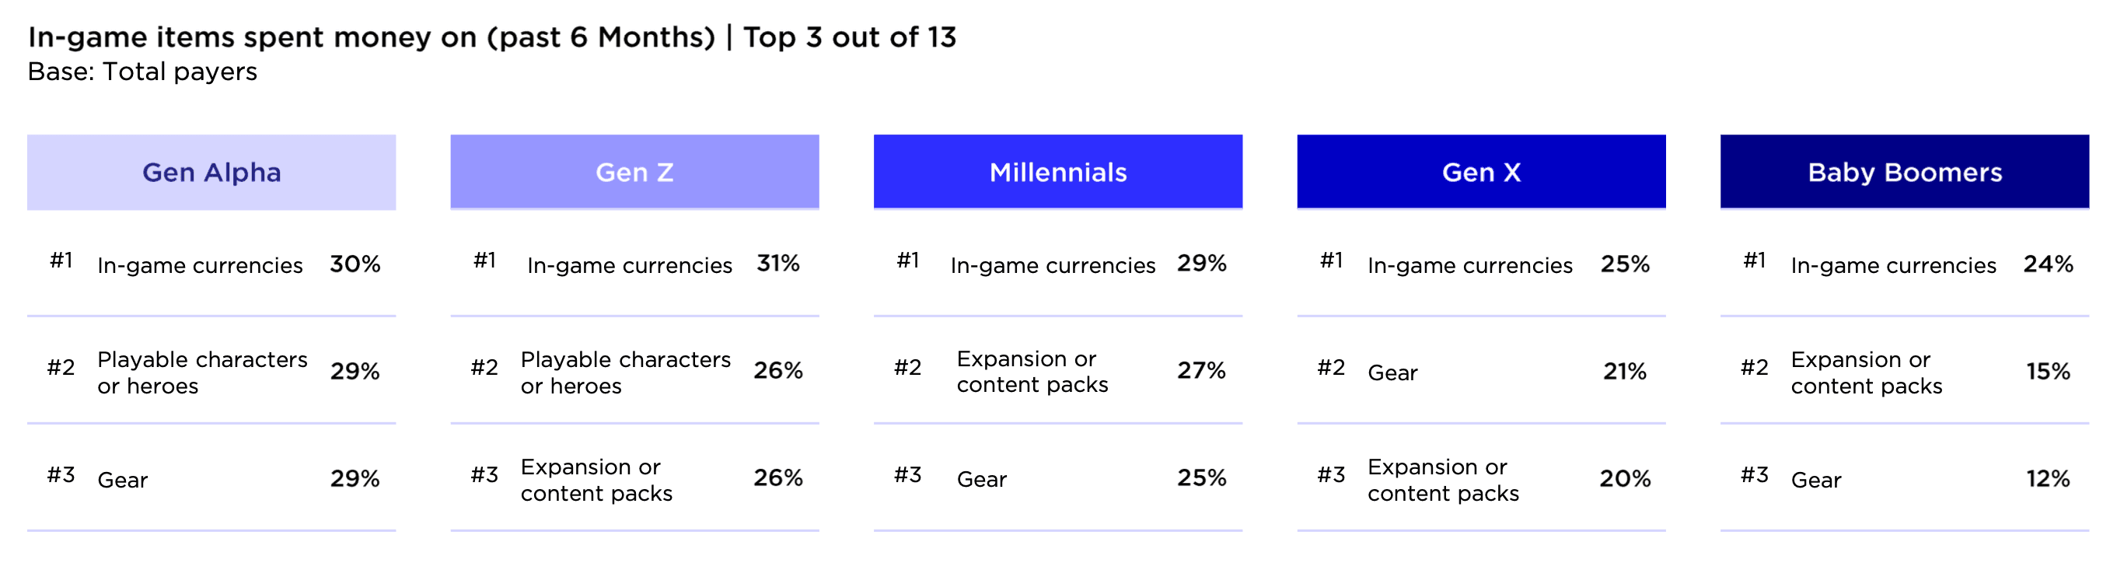Click the 'Base: Total payers' subtitle
The width and height of the screenshot is (2124, 563).
(x=142, y=72)
